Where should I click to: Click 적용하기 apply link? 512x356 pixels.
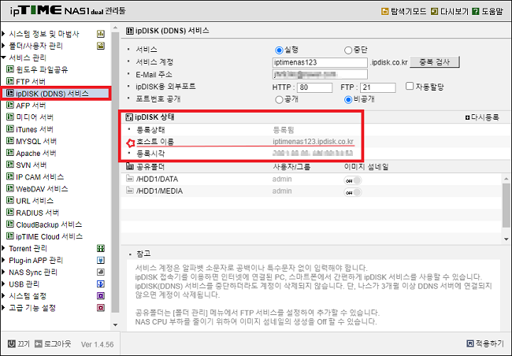[x=489, y=343]
